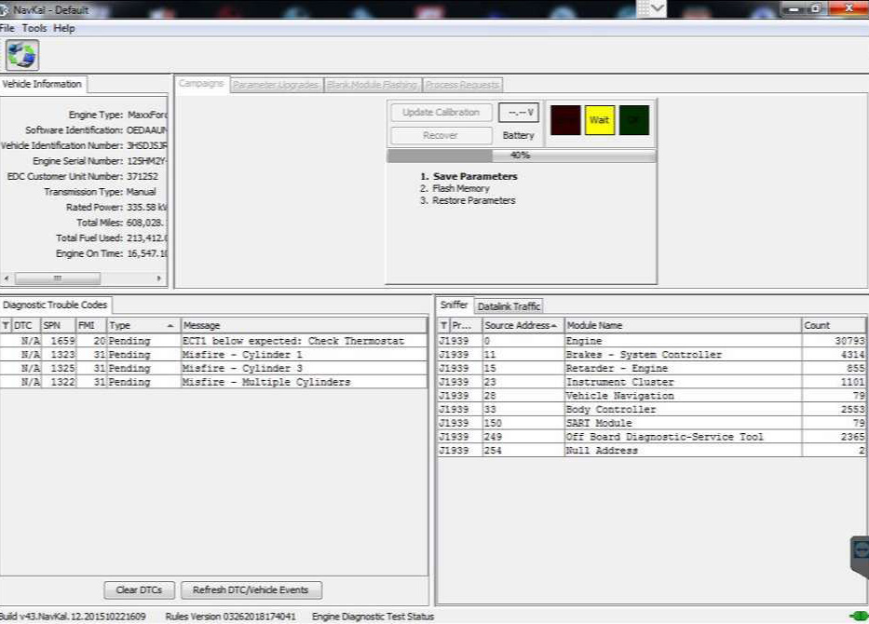Click the green connection status indicator
The height and width of the screenshot is (624, 869).
[x=860, y=616]
